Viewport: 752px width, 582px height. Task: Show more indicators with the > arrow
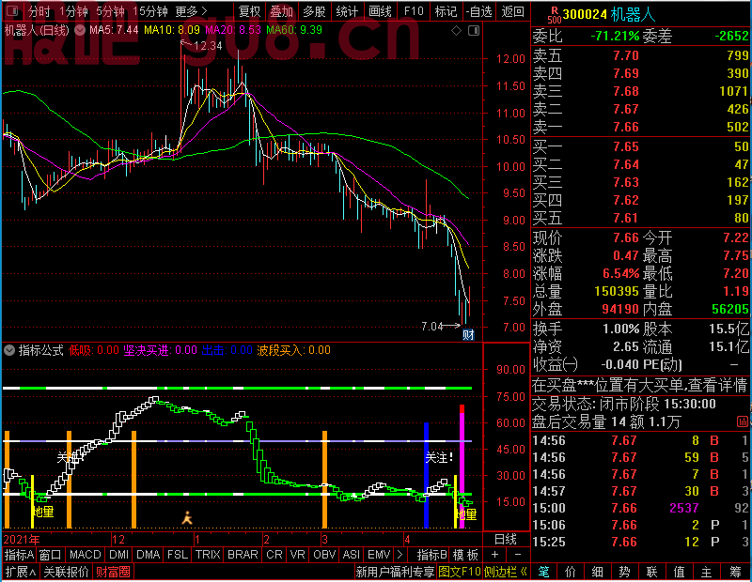[x=400, y=555]
